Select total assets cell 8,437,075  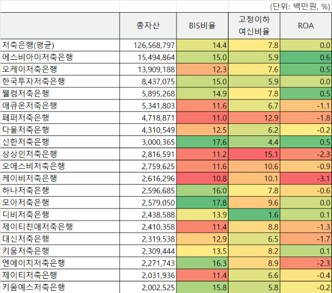[x=148, y=81]
